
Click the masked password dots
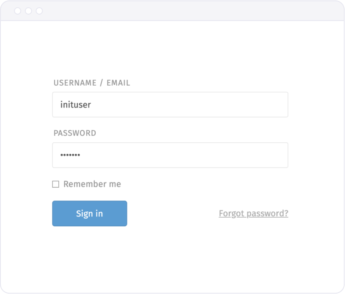pyautogui.click(x=71, y=155)
